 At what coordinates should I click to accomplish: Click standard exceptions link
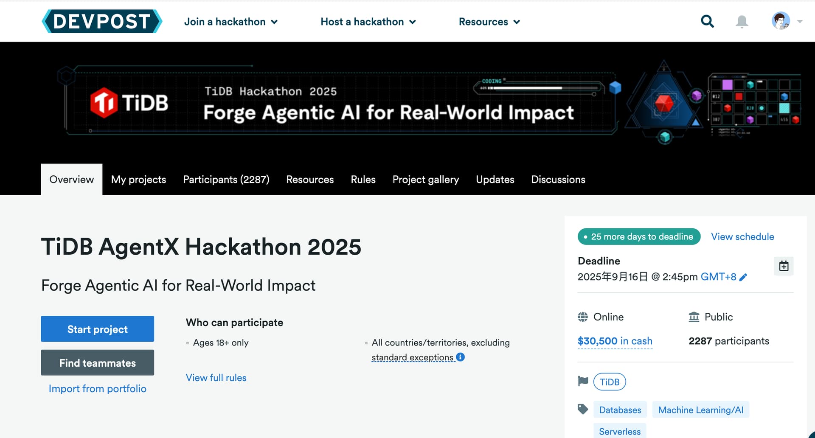pyautogui.click(x=412, y=357)
